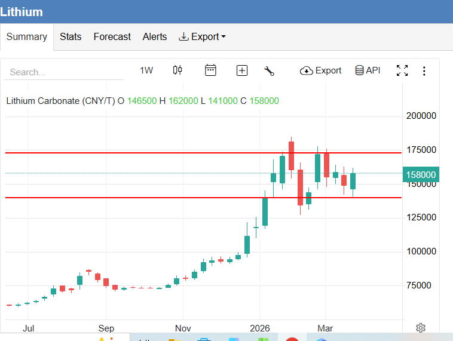Viewport: 453px width, 341px height.
Task: Open the wrench chart tools icon
Action: (269, 70)
